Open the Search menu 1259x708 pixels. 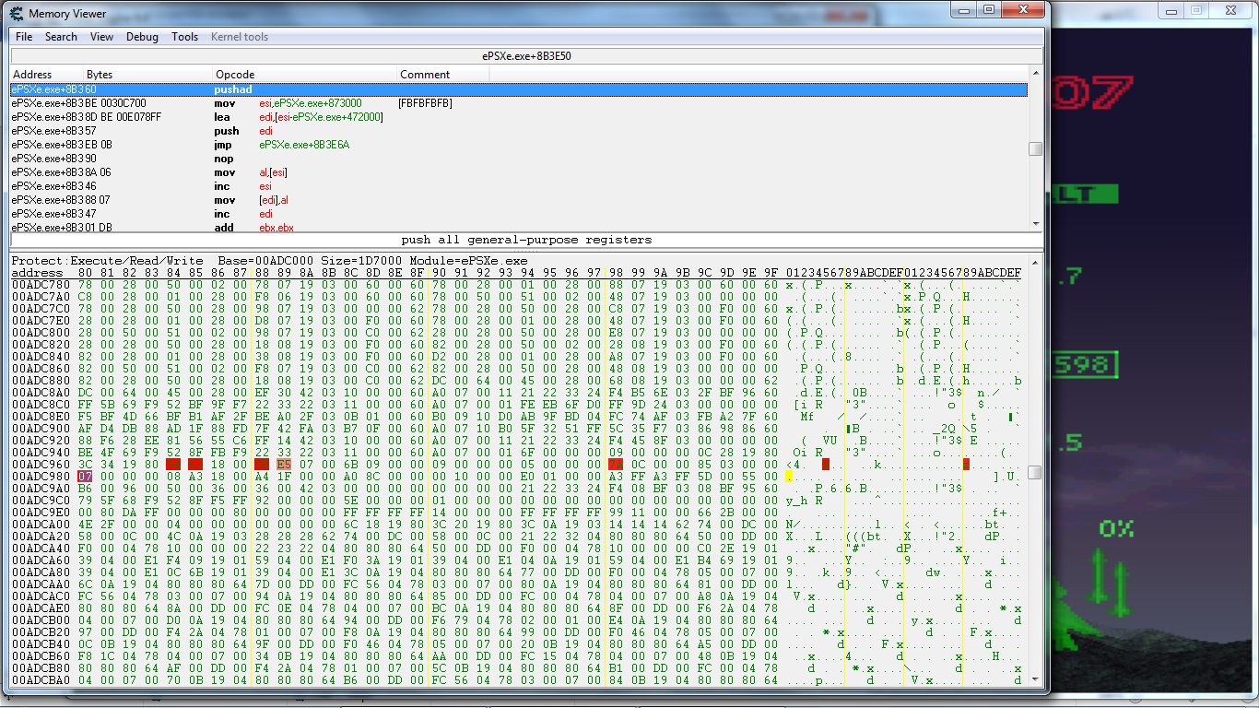click(61, 37)
